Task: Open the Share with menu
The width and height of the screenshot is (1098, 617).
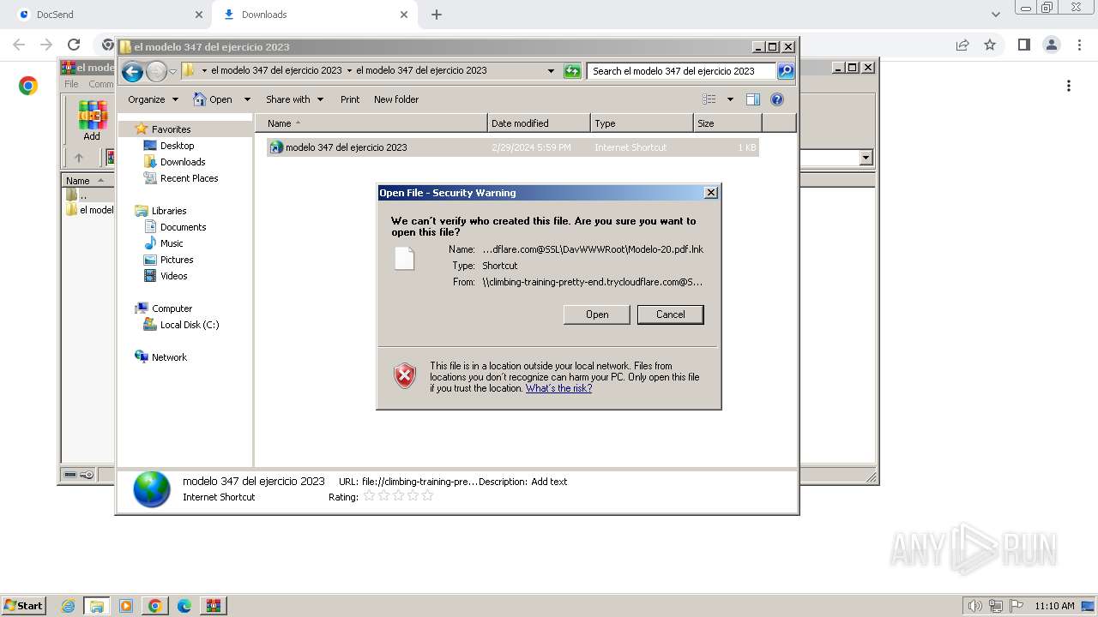Action: pos(294,99)
